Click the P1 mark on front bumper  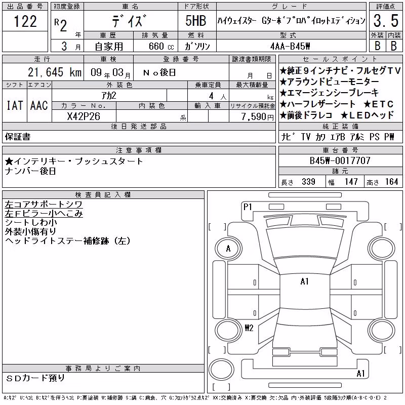pyautogui.click(x=248, y=207)
